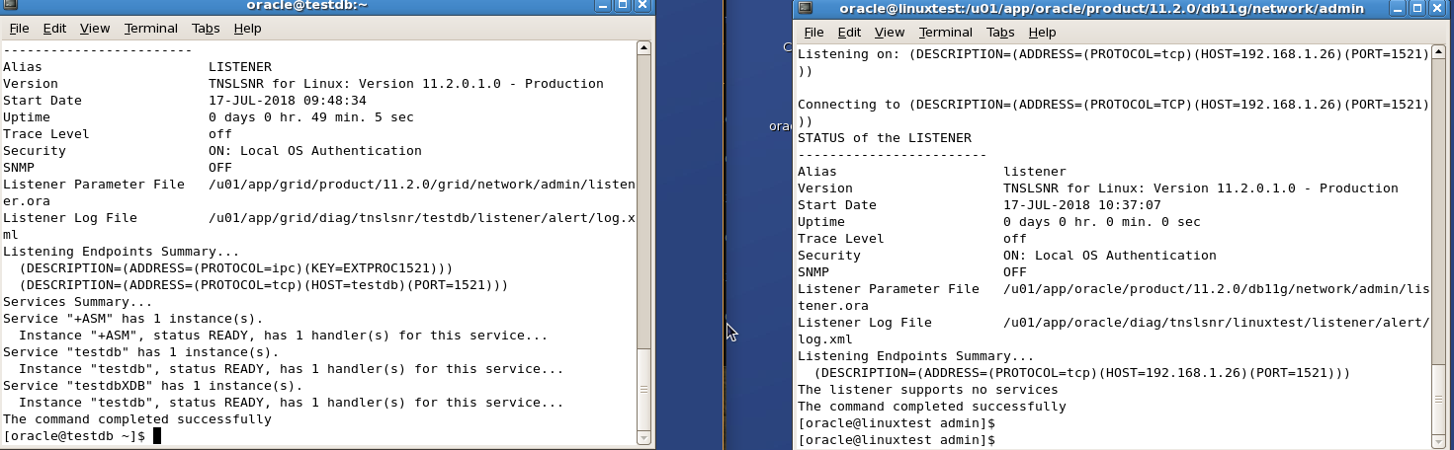Click scroll-up arrow in oracle@testdb terminal
The height and width of the screenshot is (450, 1454).
tap(644, 47)
